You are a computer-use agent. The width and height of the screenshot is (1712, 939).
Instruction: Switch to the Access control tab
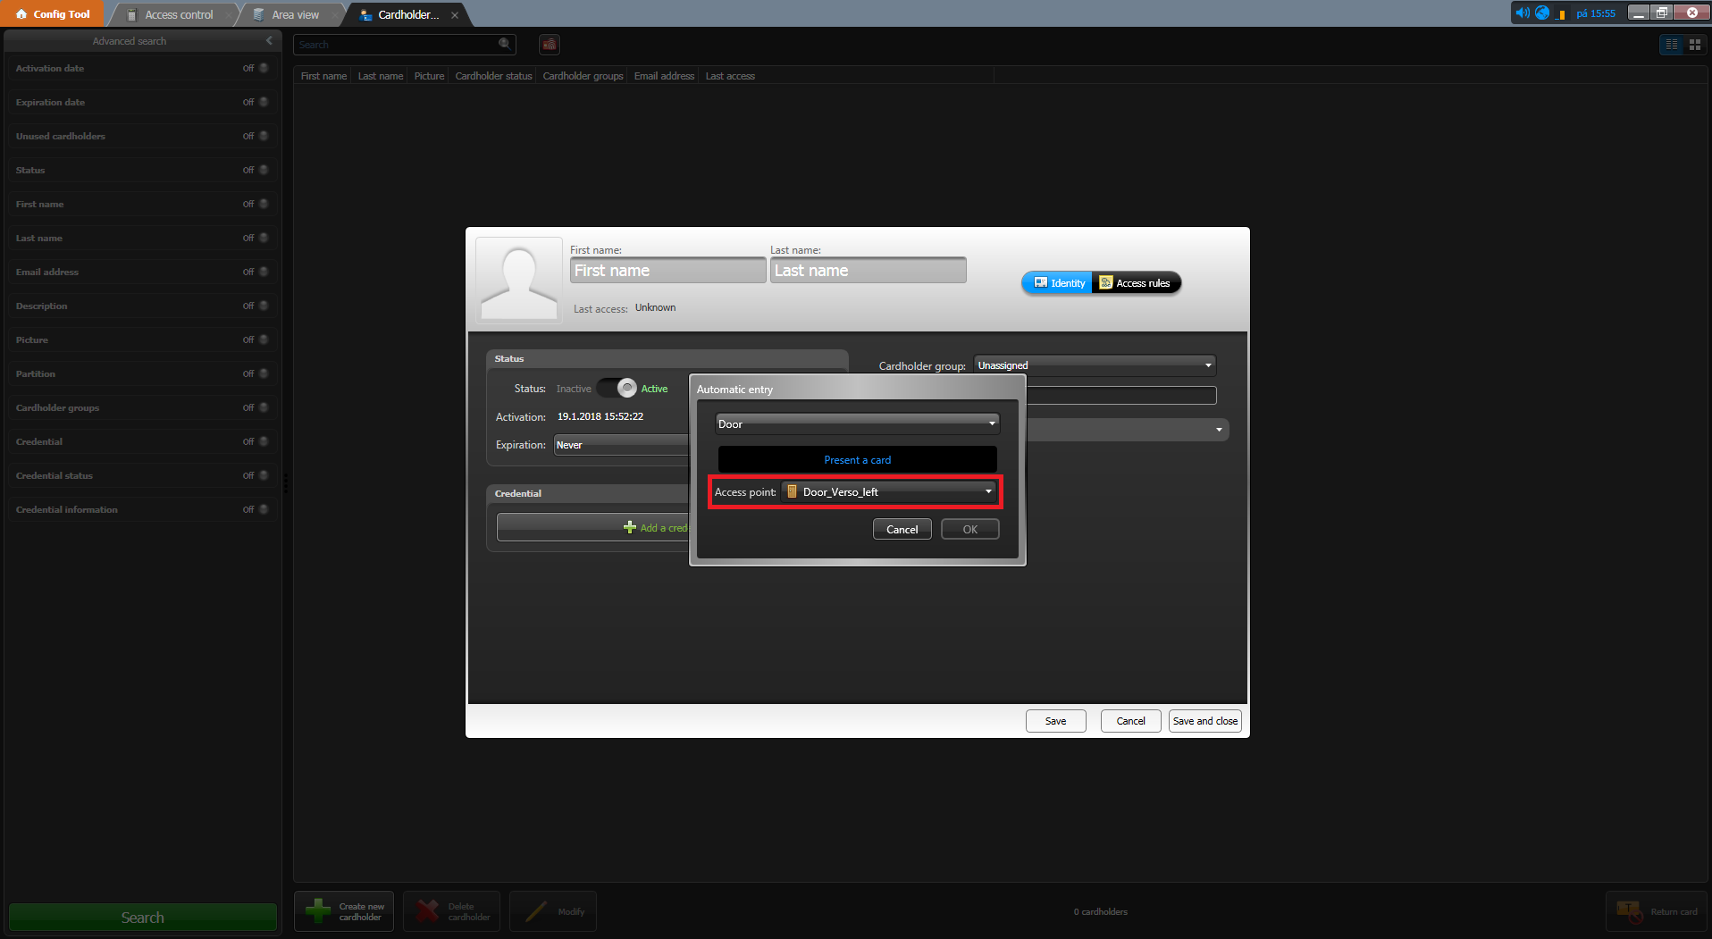click(x=178, y=14)
